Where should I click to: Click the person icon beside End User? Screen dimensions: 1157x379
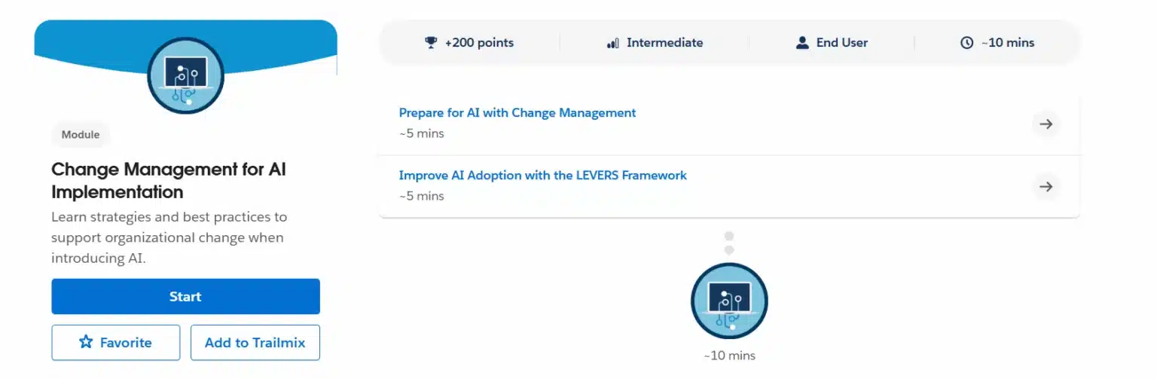(802, 43)
